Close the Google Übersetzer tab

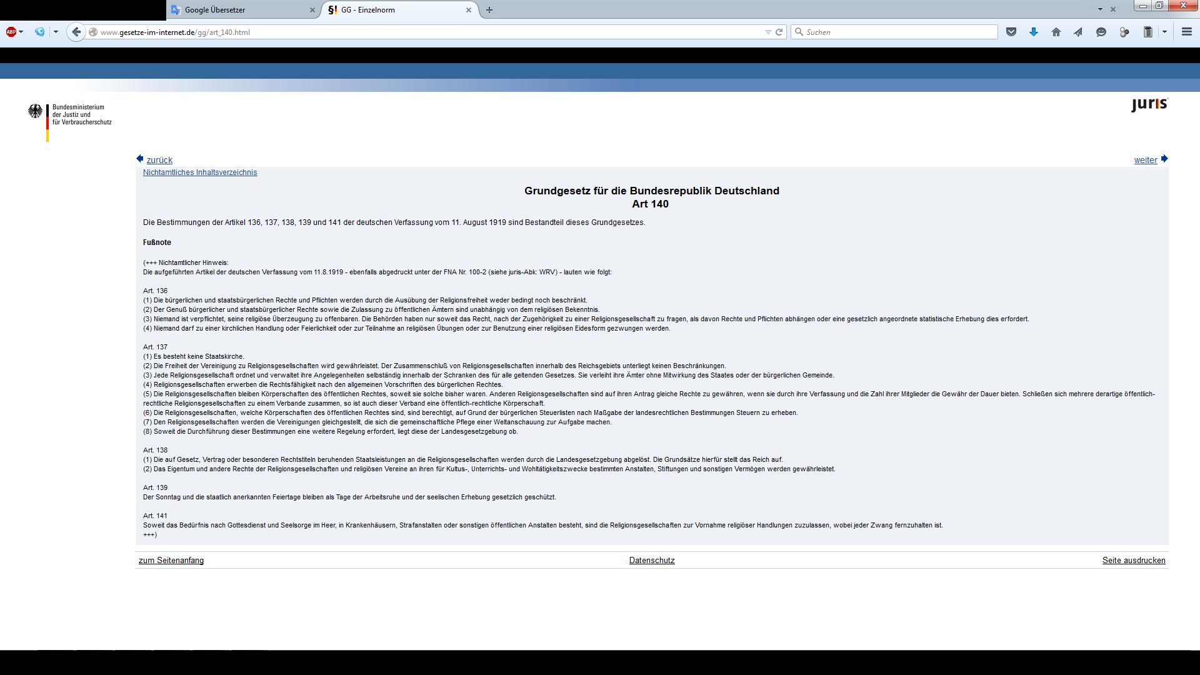[x=312, y=10]
